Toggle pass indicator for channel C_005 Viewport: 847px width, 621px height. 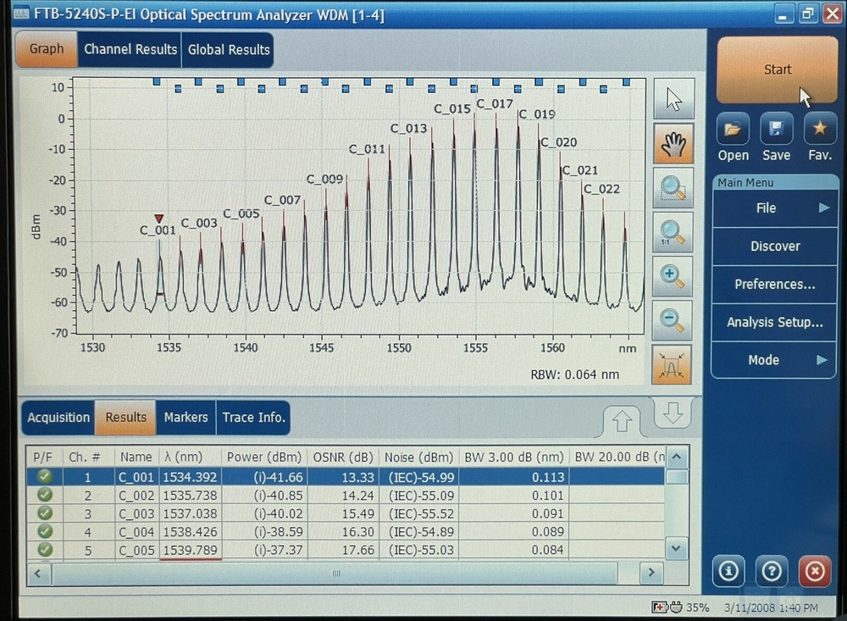(44, 550)
